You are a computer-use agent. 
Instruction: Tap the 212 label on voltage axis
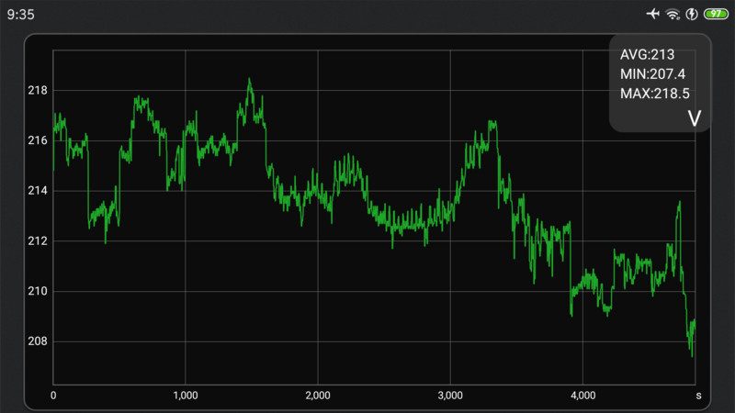pos(38,241)
